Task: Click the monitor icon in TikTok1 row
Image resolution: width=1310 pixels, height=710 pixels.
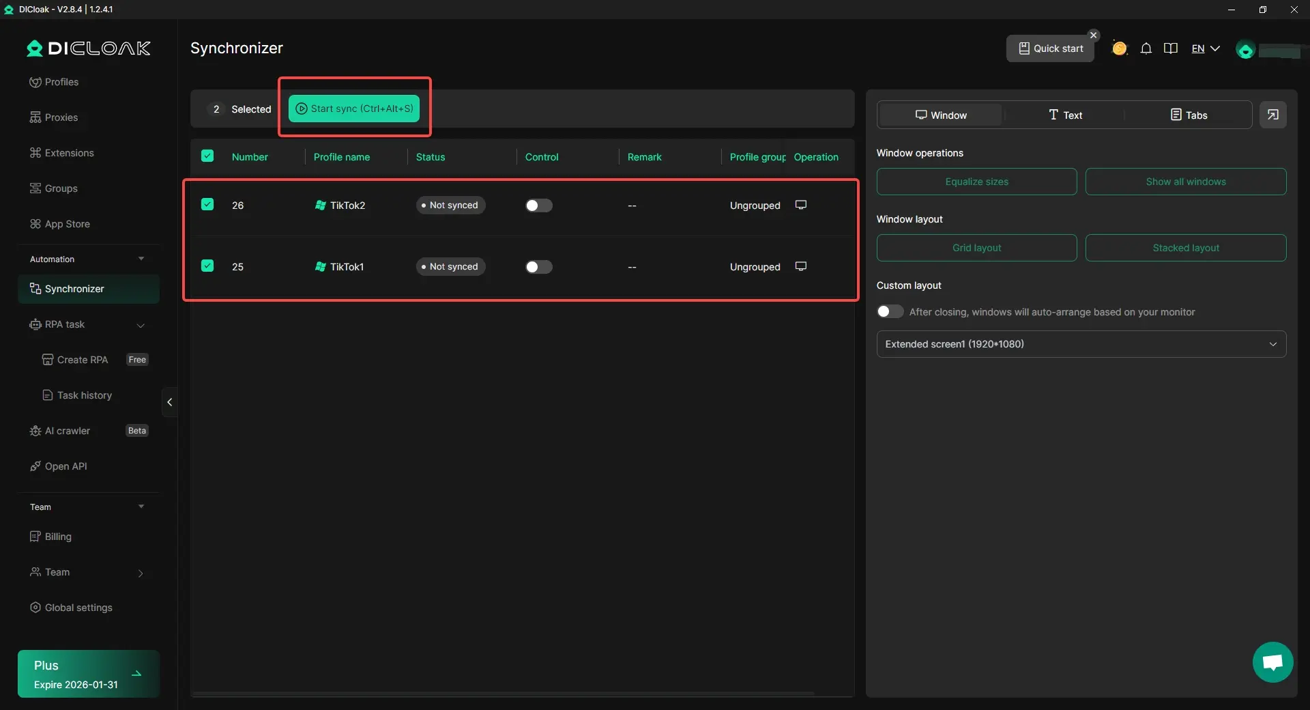Action: click(x=801, y=266)
